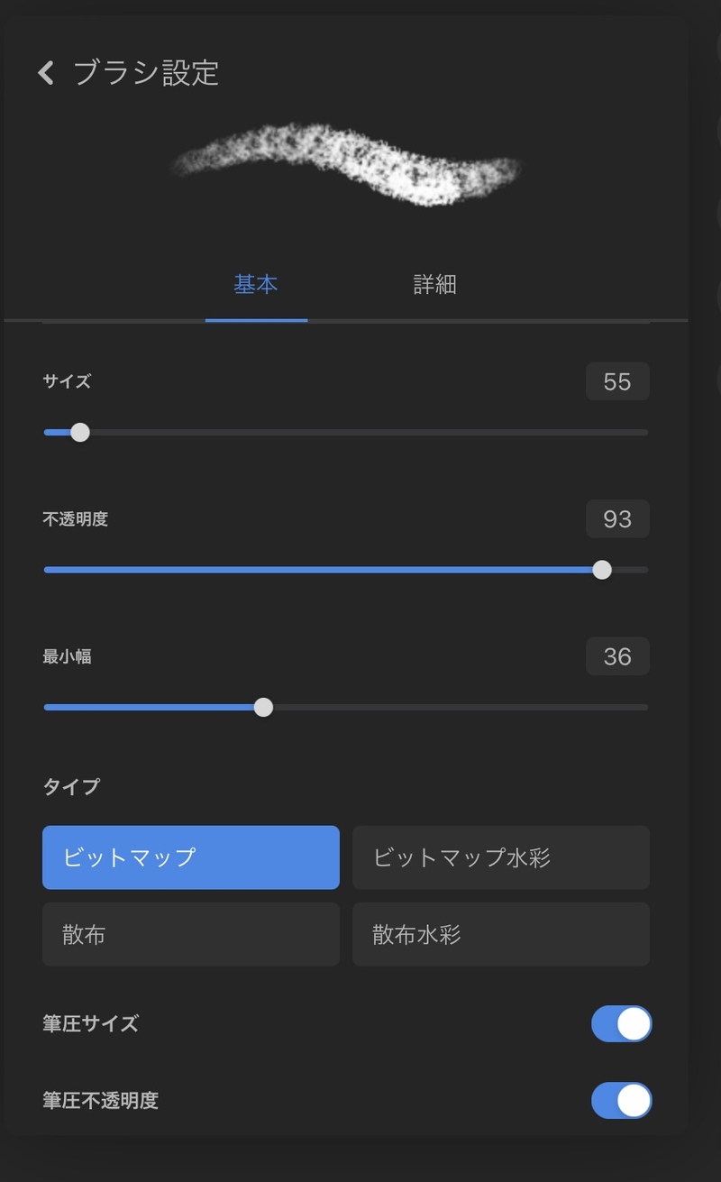Switch to the 基本 tab
This screenshot has width=721, height=1182.
click(256, 285)
